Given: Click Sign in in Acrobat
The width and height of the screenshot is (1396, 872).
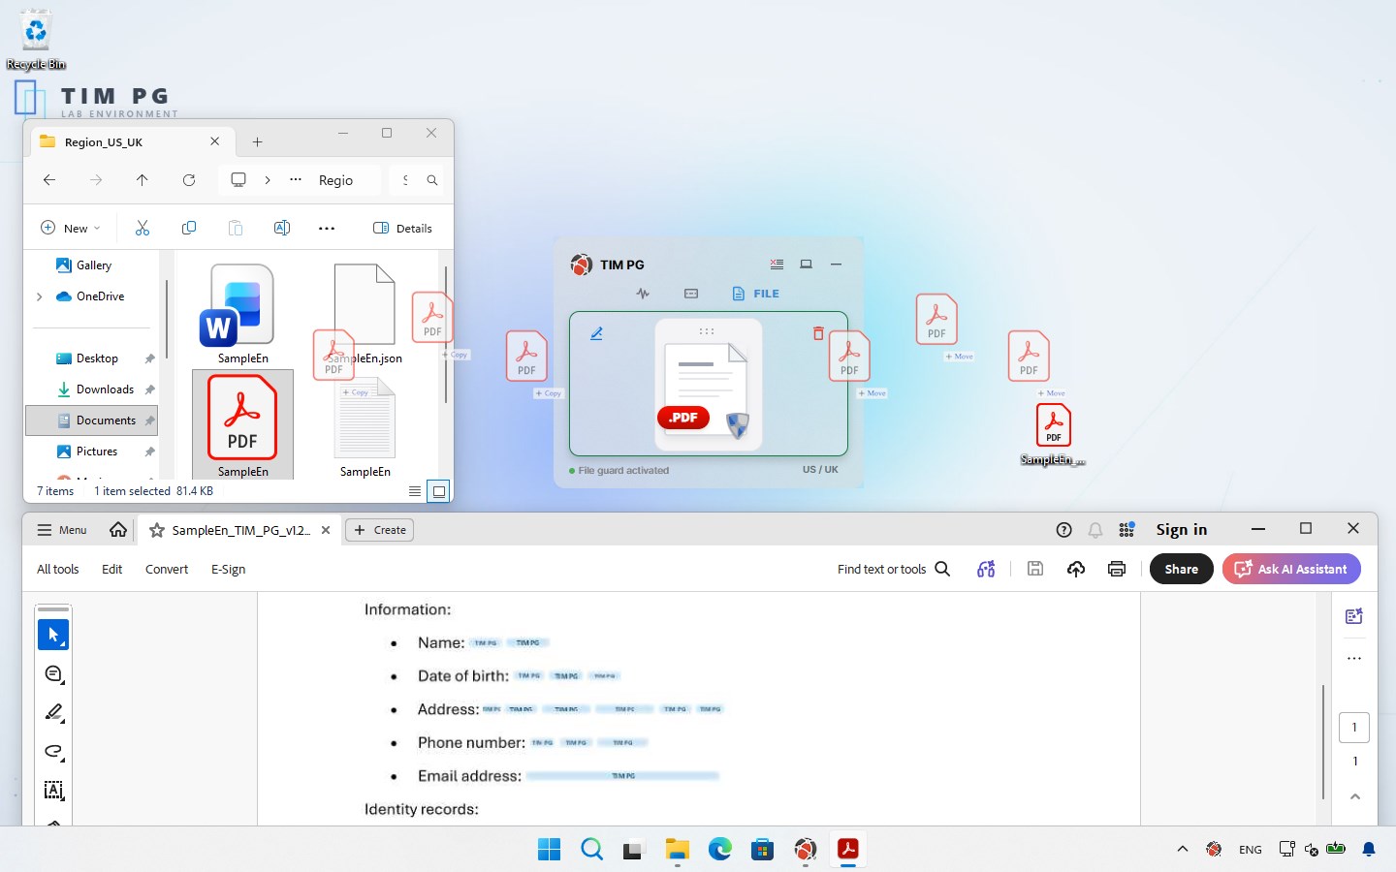Looking at the screenshot, I should 1182,529.
